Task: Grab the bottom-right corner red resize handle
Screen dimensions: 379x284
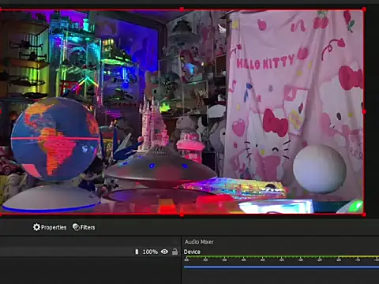Action: (x=364, y=215)
